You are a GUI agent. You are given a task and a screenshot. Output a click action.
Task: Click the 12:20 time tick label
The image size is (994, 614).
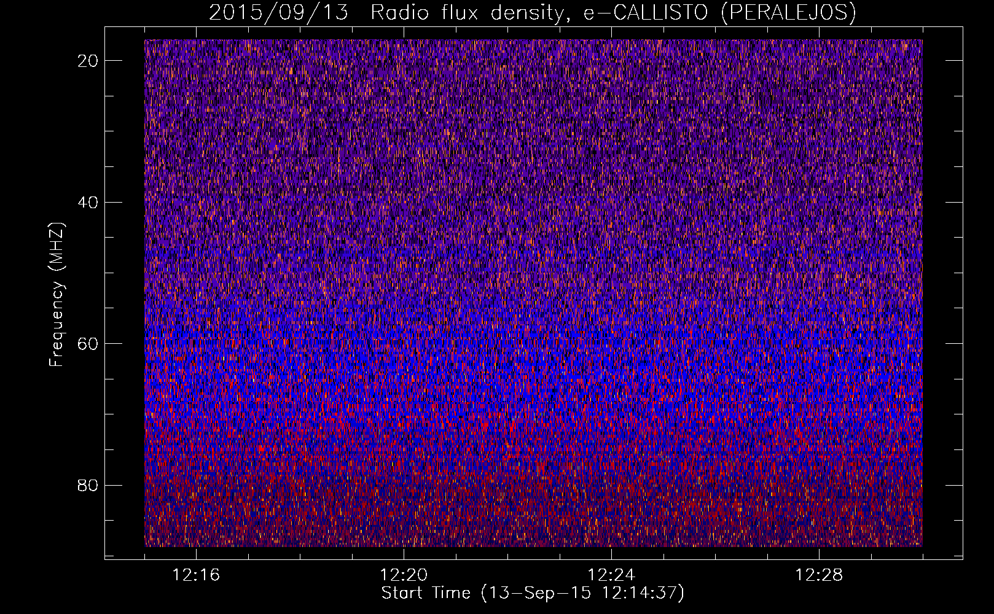[x=404, y=575]
